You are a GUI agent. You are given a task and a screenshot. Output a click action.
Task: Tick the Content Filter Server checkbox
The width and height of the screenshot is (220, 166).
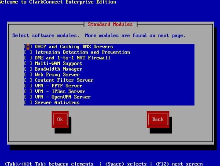pos(28,80)
